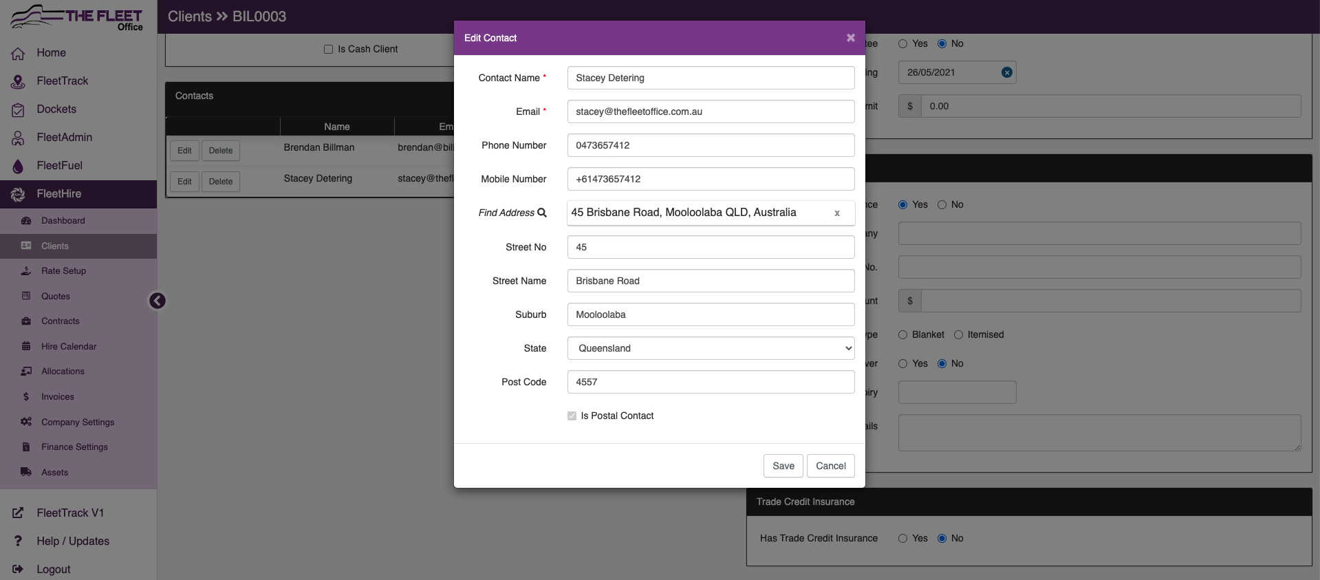The width and height of the screenshot is (1320, 580).
Task: Click the Help question mark icon
Action: pos(19,541)
